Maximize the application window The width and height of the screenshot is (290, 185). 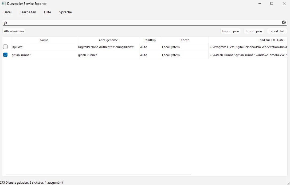point(272,4)
